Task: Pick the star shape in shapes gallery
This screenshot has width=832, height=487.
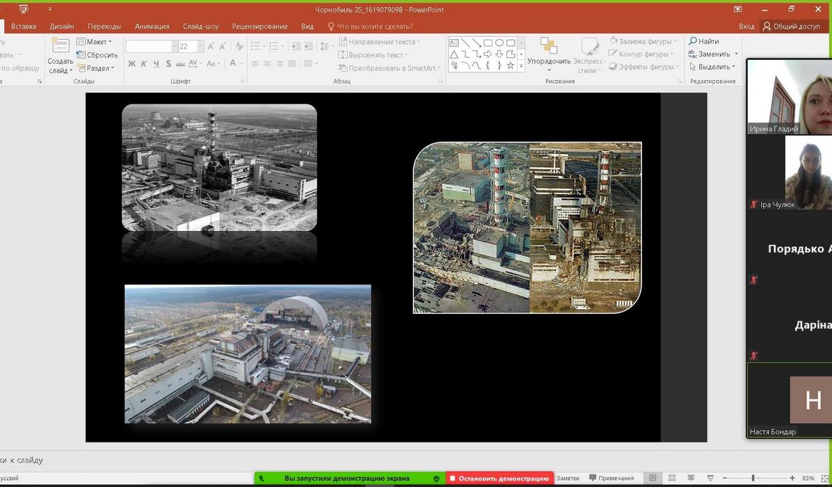Action: click(511, 65)
